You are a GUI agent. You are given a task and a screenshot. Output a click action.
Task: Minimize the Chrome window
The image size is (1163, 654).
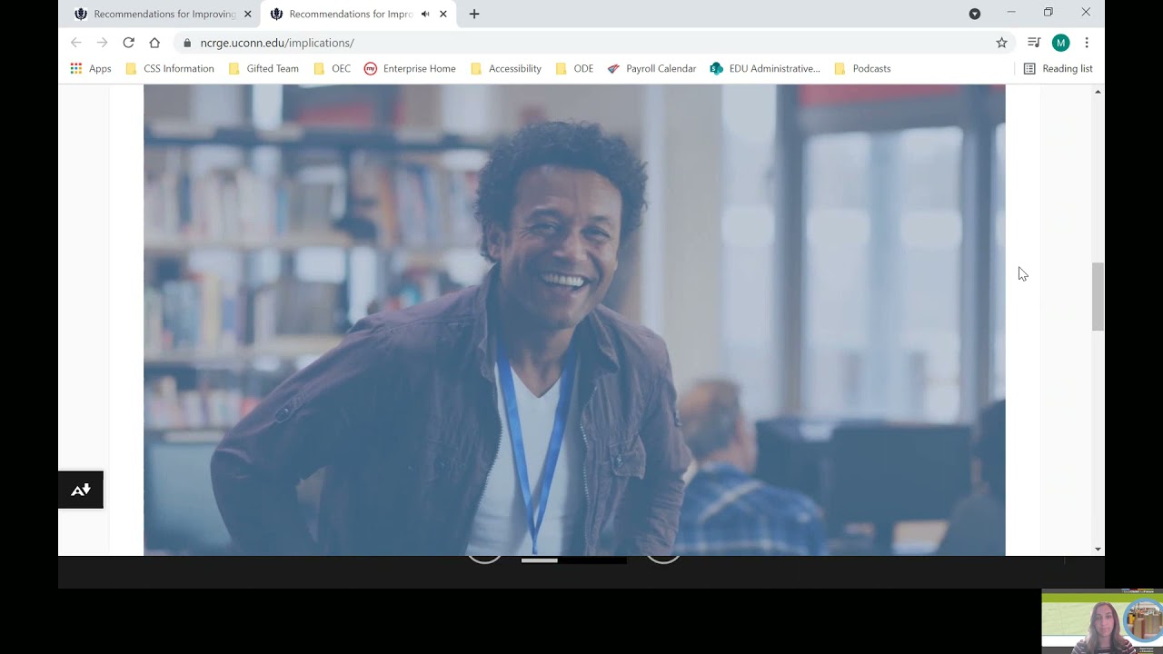tap(1011, 13)
